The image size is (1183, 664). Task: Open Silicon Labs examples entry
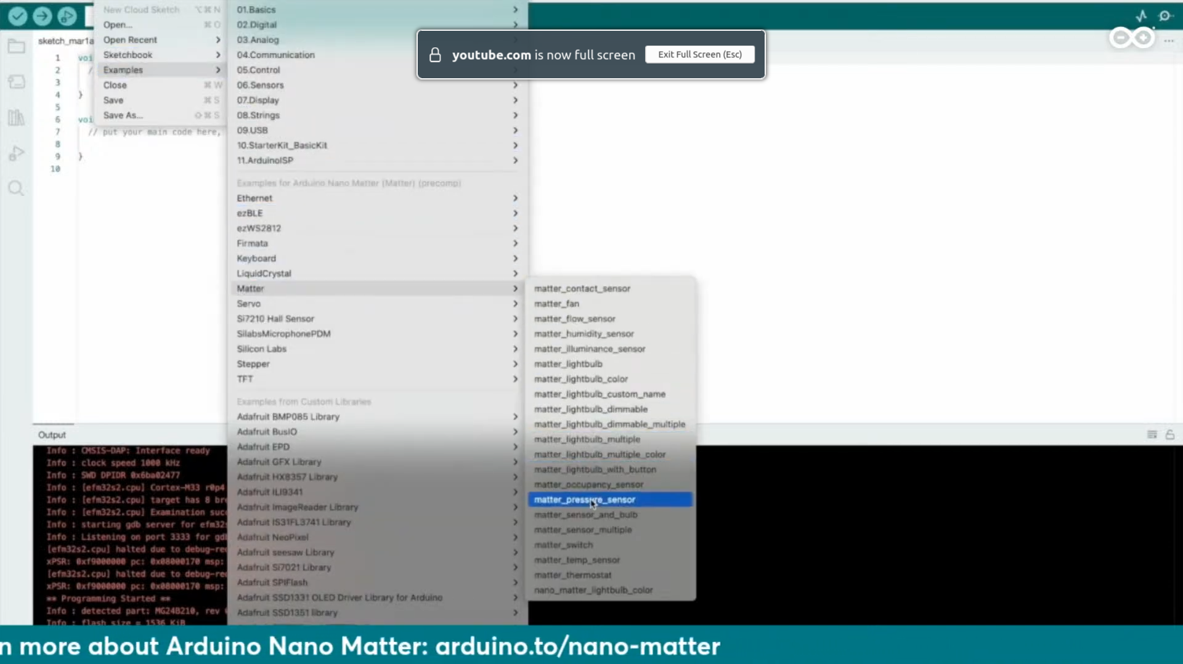pos(377,349)
